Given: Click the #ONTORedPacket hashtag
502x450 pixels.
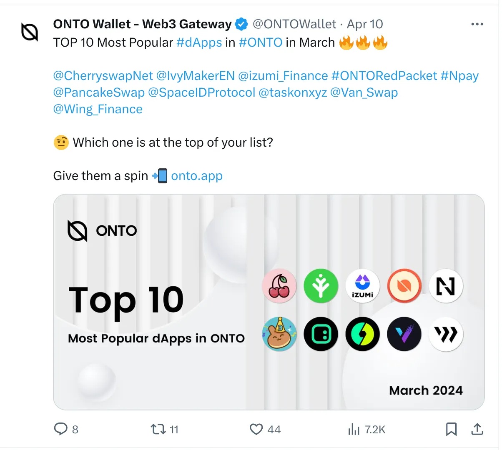Looking at the screenshot, I should 384,76.
